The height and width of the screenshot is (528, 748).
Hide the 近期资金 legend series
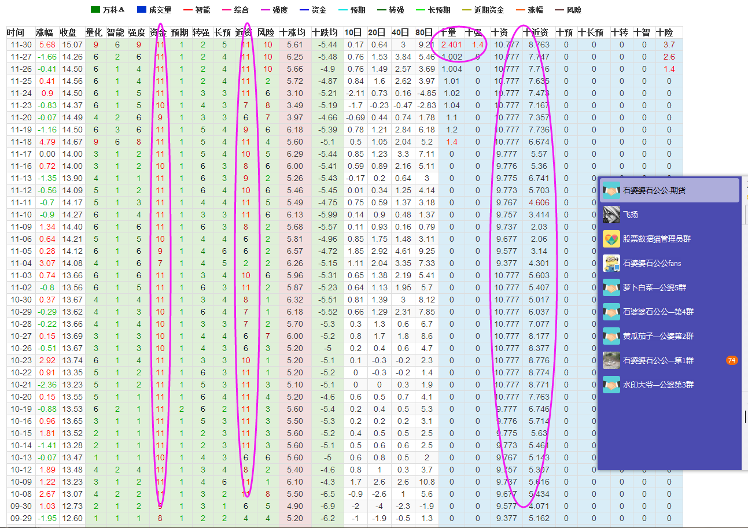pos(482,10)
